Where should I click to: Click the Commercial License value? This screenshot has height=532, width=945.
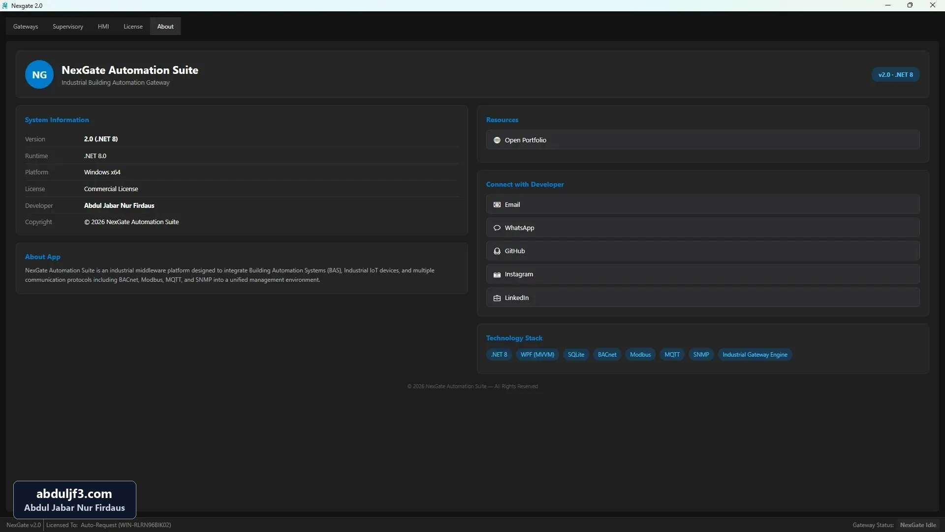tap(111, 189)
